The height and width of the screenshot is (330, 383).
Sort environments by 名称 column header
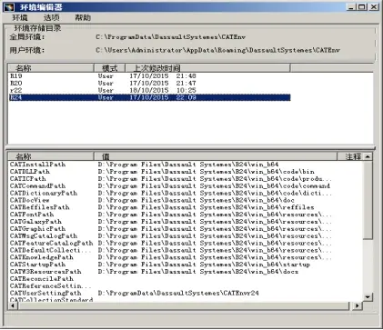[x=51, y=68]
